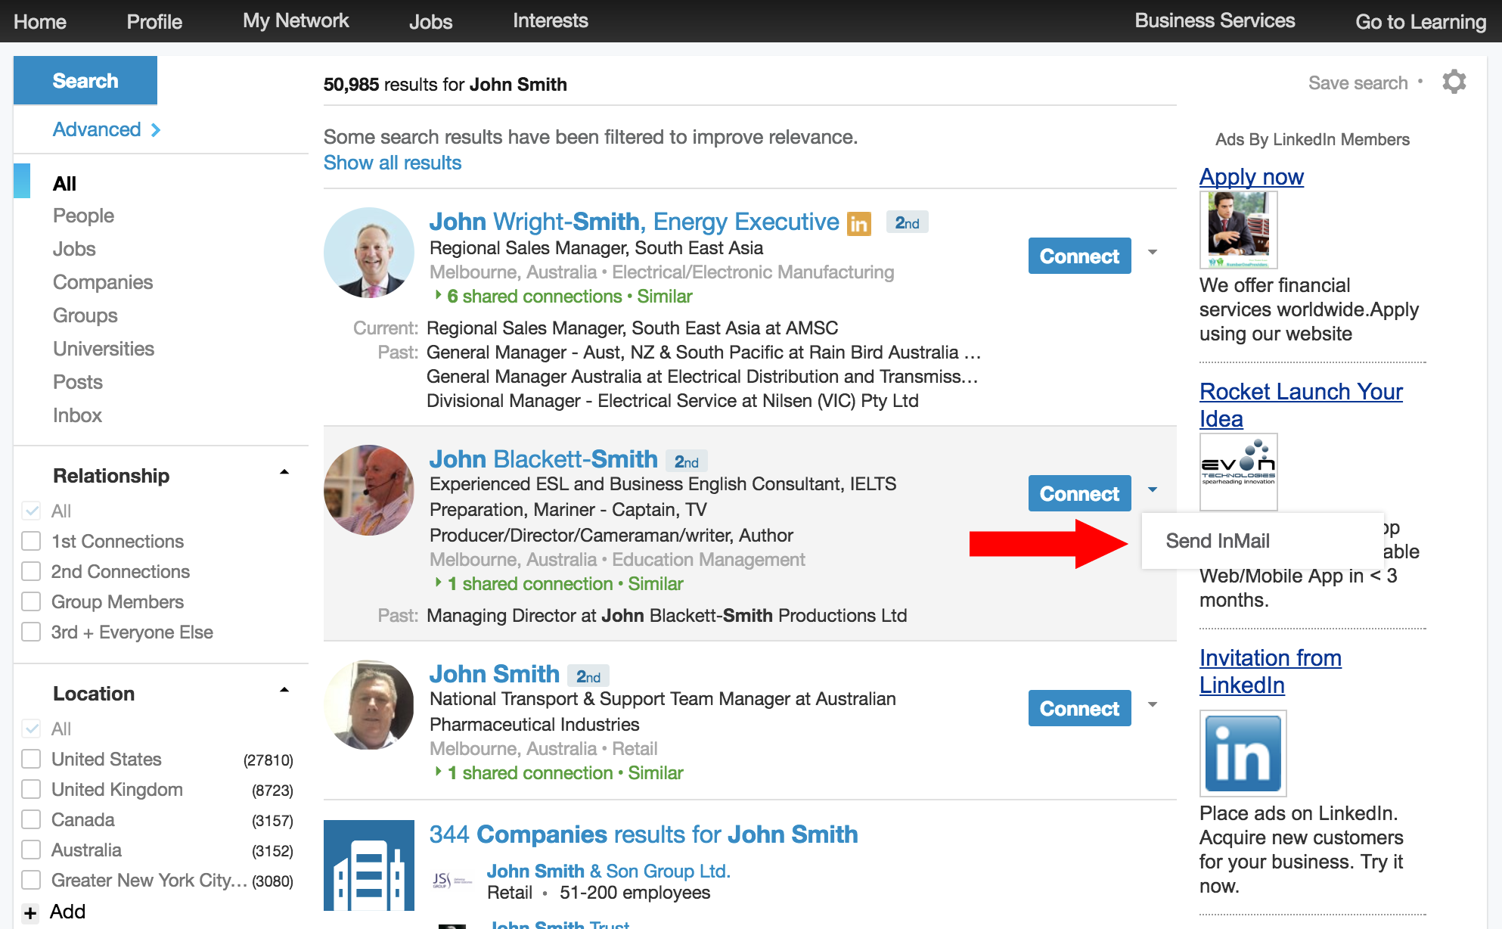
Task: Open John Wright-Smith's profile photo
Action: coord(369,253)
